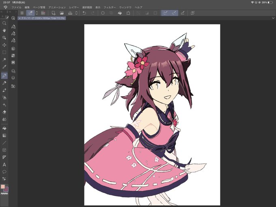Click the Scale/Rotate transform icon
The height and width of the screenshot is (207, 276).
pyautogui.click(x=128, y=13)
